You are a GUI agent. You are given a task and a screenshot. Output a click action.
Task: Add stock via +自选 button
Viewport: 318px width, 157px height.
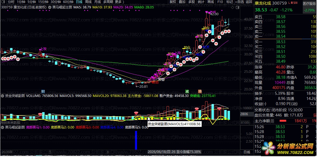[x=239, y=2]
